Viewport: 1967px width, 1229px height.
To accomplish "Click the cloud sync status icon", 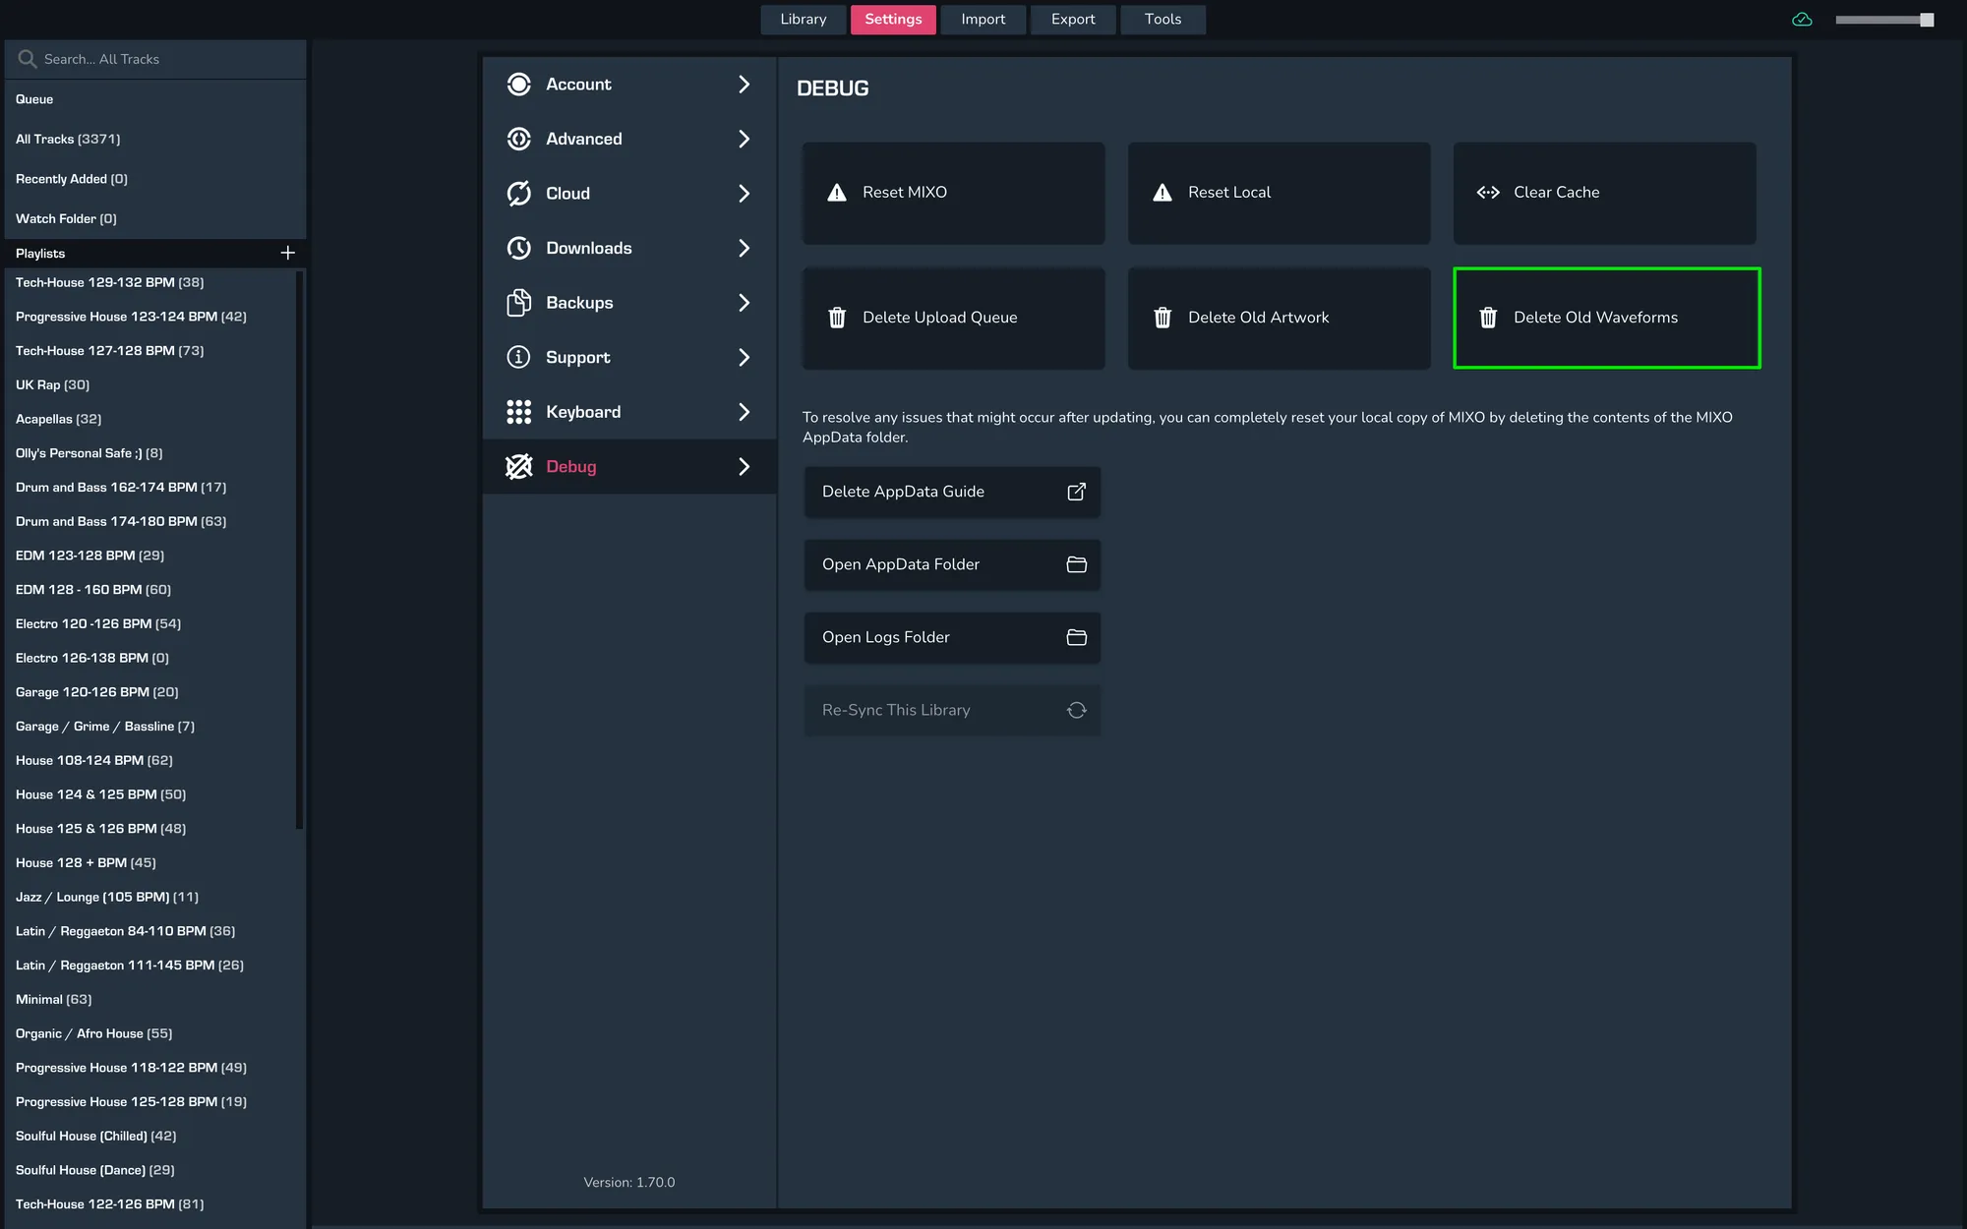I will click(1802, 20).
